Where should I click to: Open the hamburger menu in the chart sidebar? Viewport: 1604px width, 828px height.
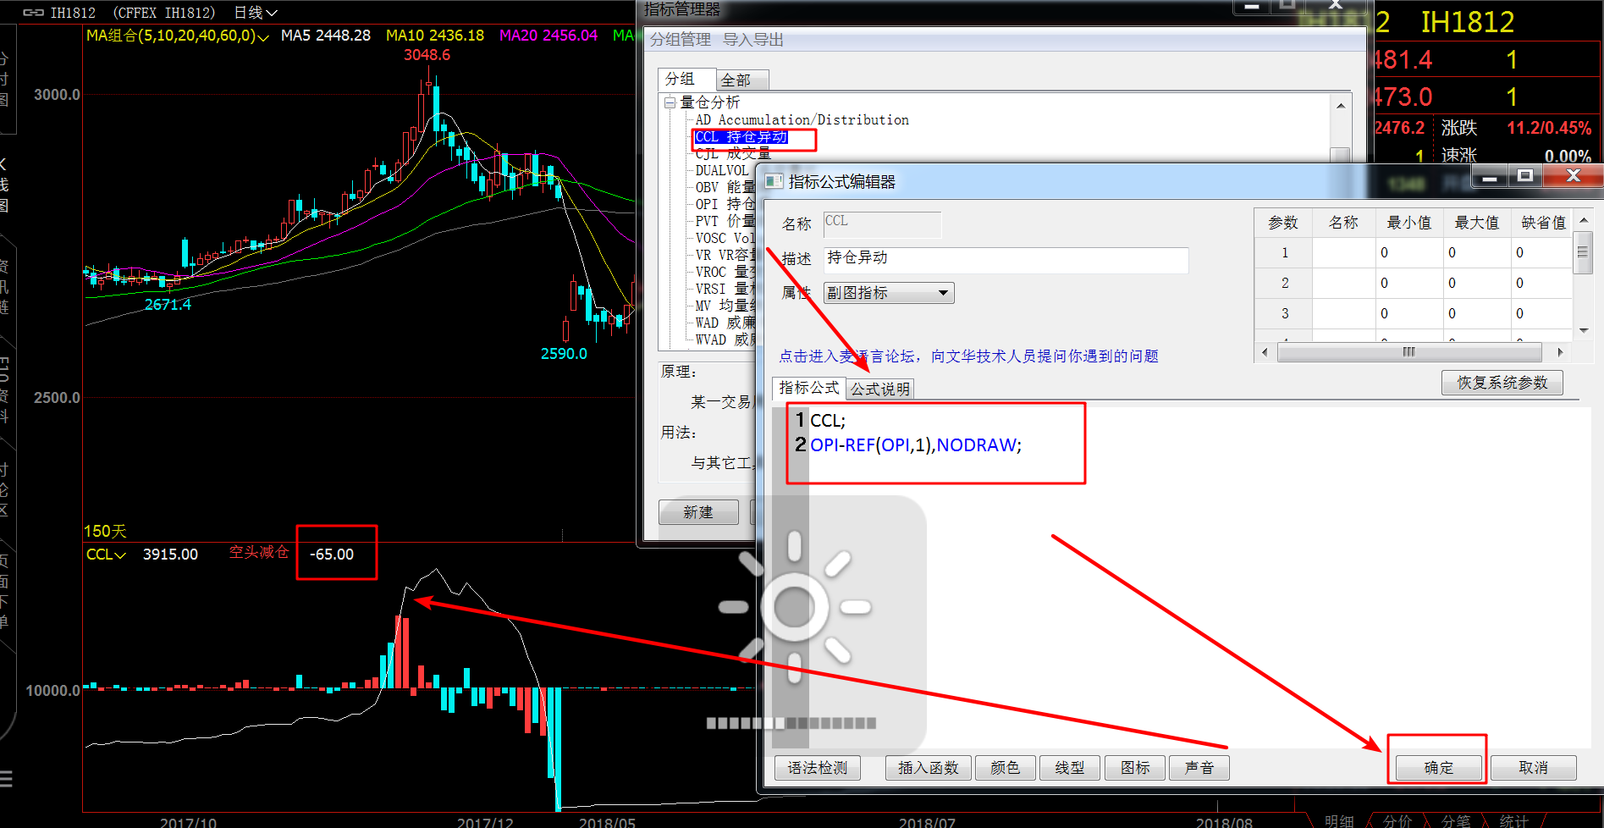tap(6, 779)
